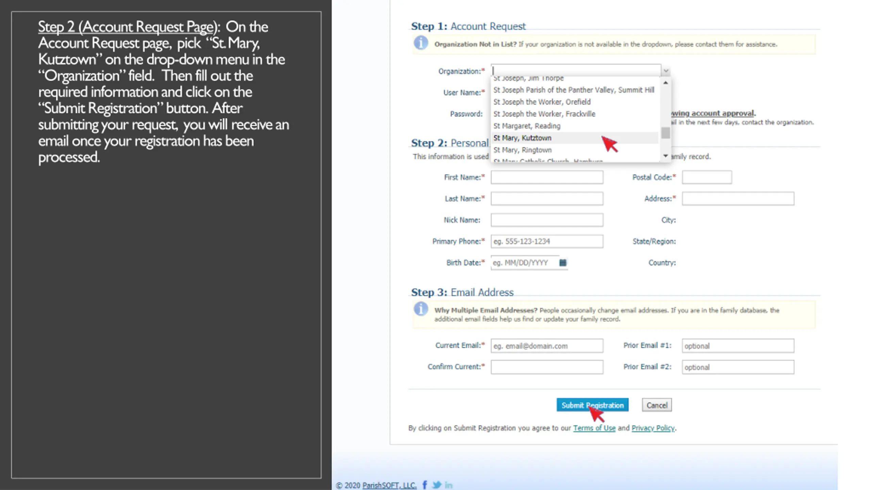Click the Prior Email #2 field
The height and width of the screenshot is (490, 871).
point(738,367)
